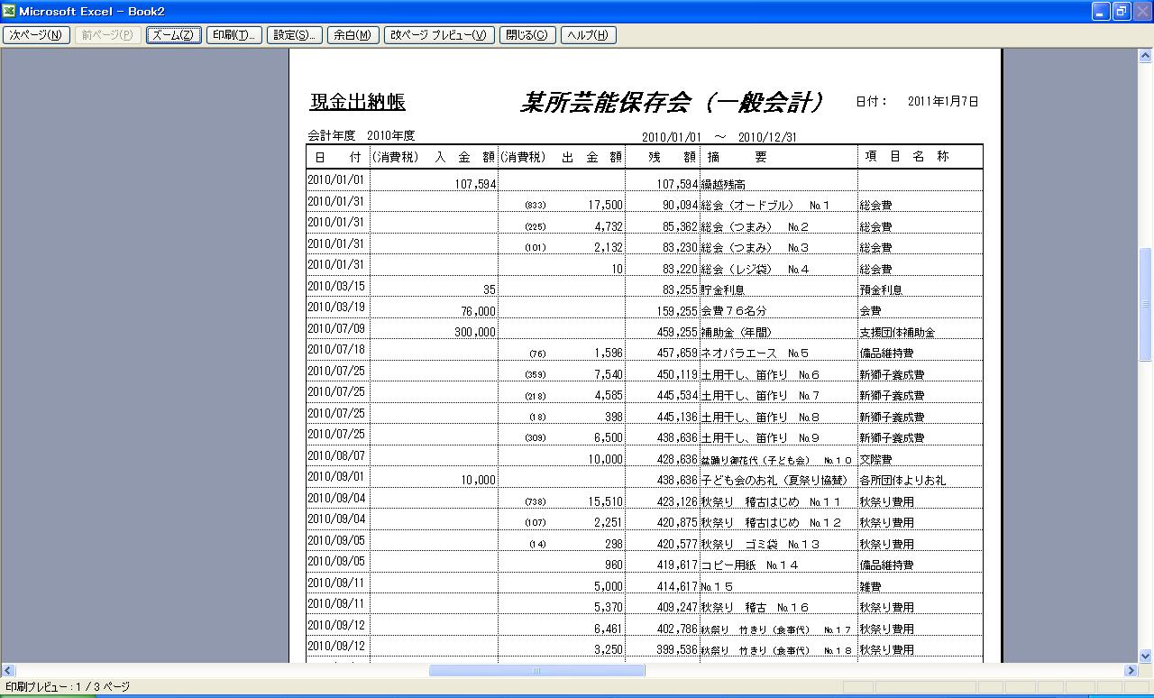Close preview using 閉じる(C) button
Screen dimensions: 1154x698
pyautogui.click(x=527, y=35)
